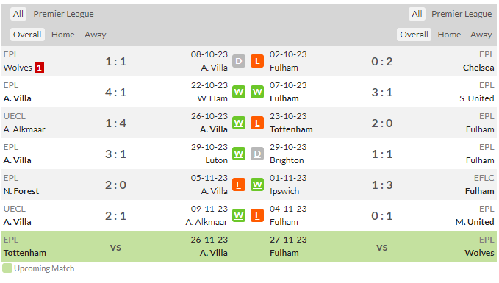The image size is (499, 283).
Task: Click the loss badge for Tottenham vs Fulham
Action: (257, 123)
